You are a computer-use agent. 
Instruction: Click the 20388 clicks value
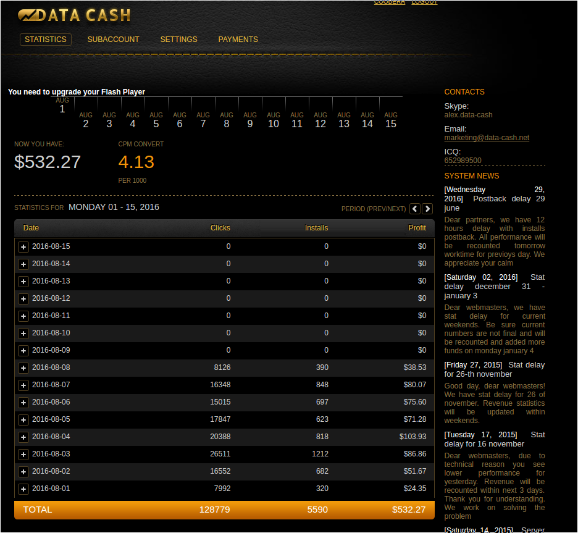[220, 437]
